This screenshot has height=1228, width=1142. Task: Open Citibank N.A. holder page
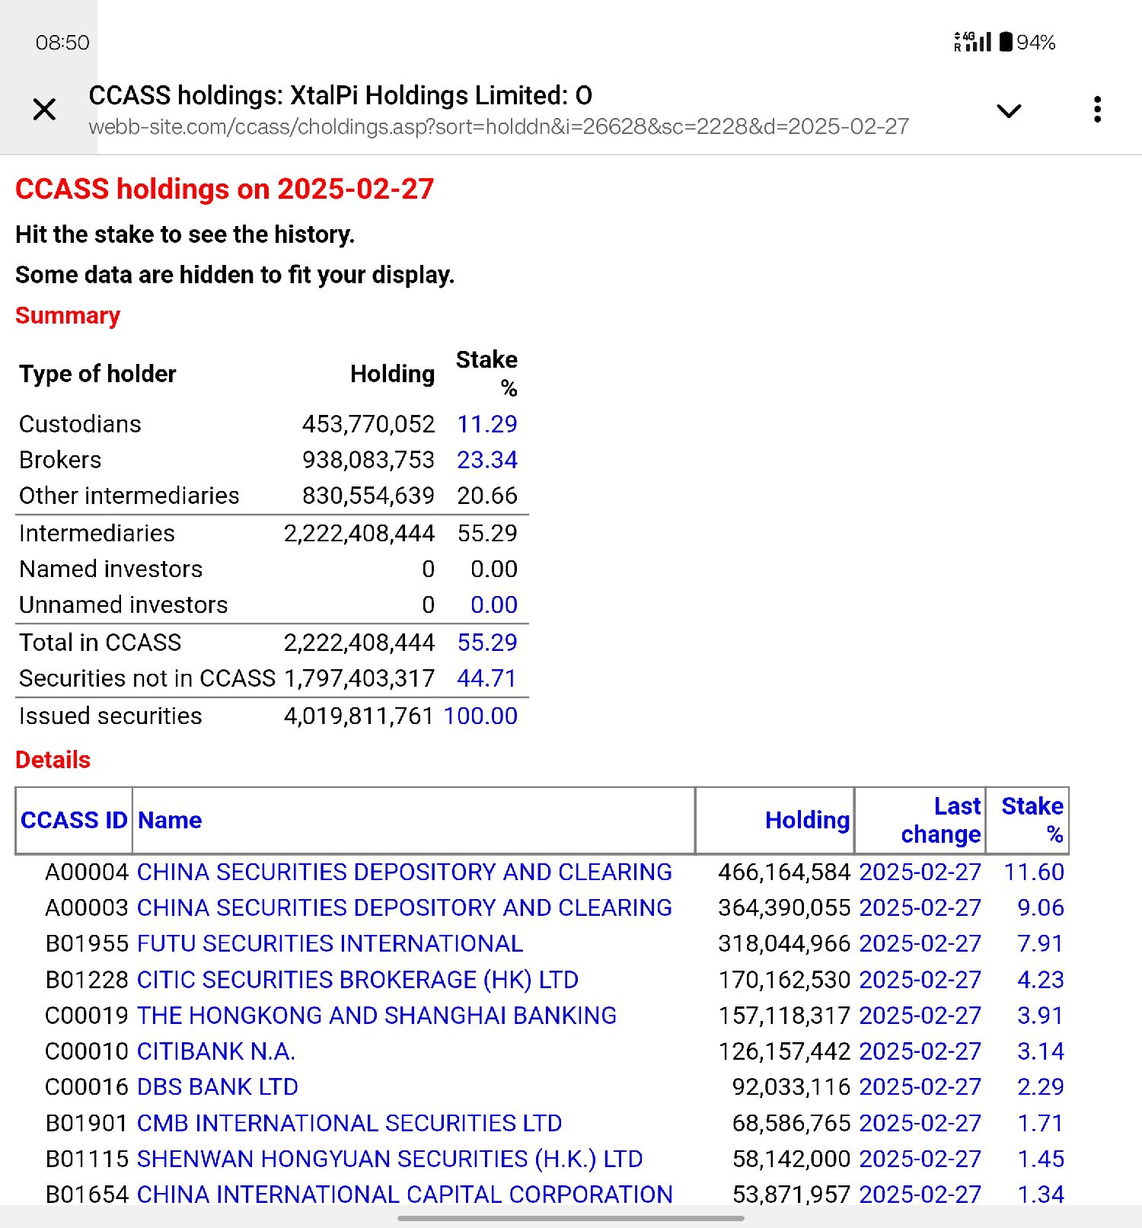216,1051
